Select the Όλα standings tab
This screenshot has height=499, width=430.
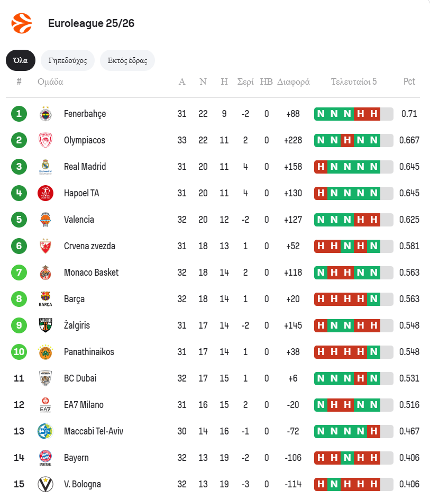click(21, 60)
